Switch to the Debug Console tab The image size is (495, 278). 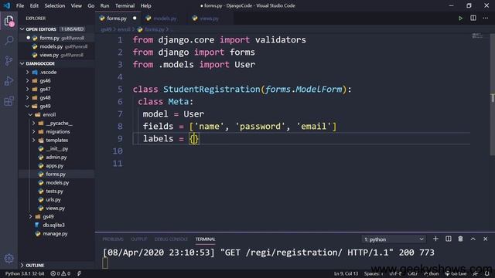[171, 239]
